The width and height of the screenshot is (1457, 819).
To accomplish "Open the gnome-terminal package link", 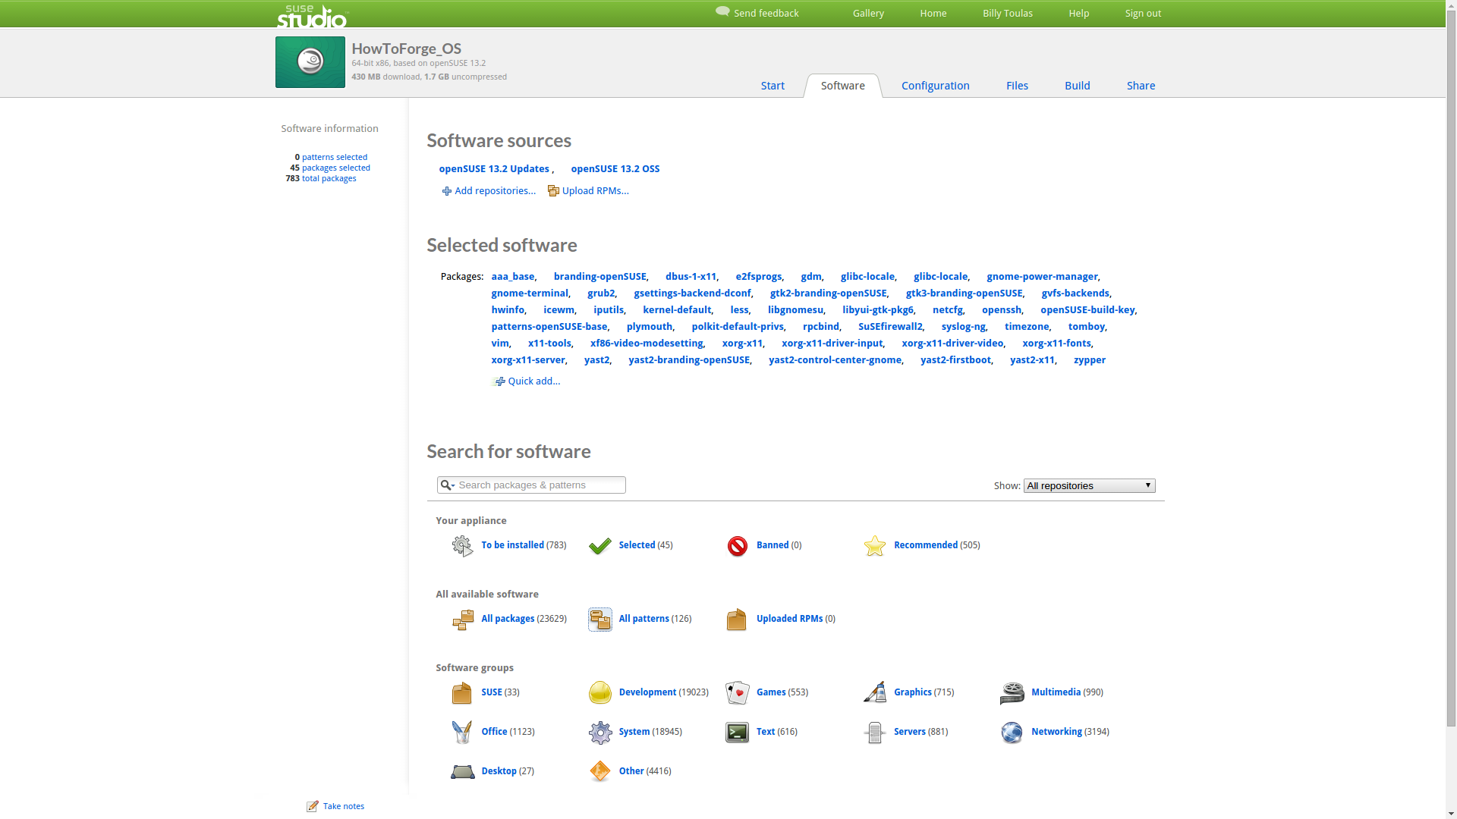I will pyautogui.click(x=530, y=293).
